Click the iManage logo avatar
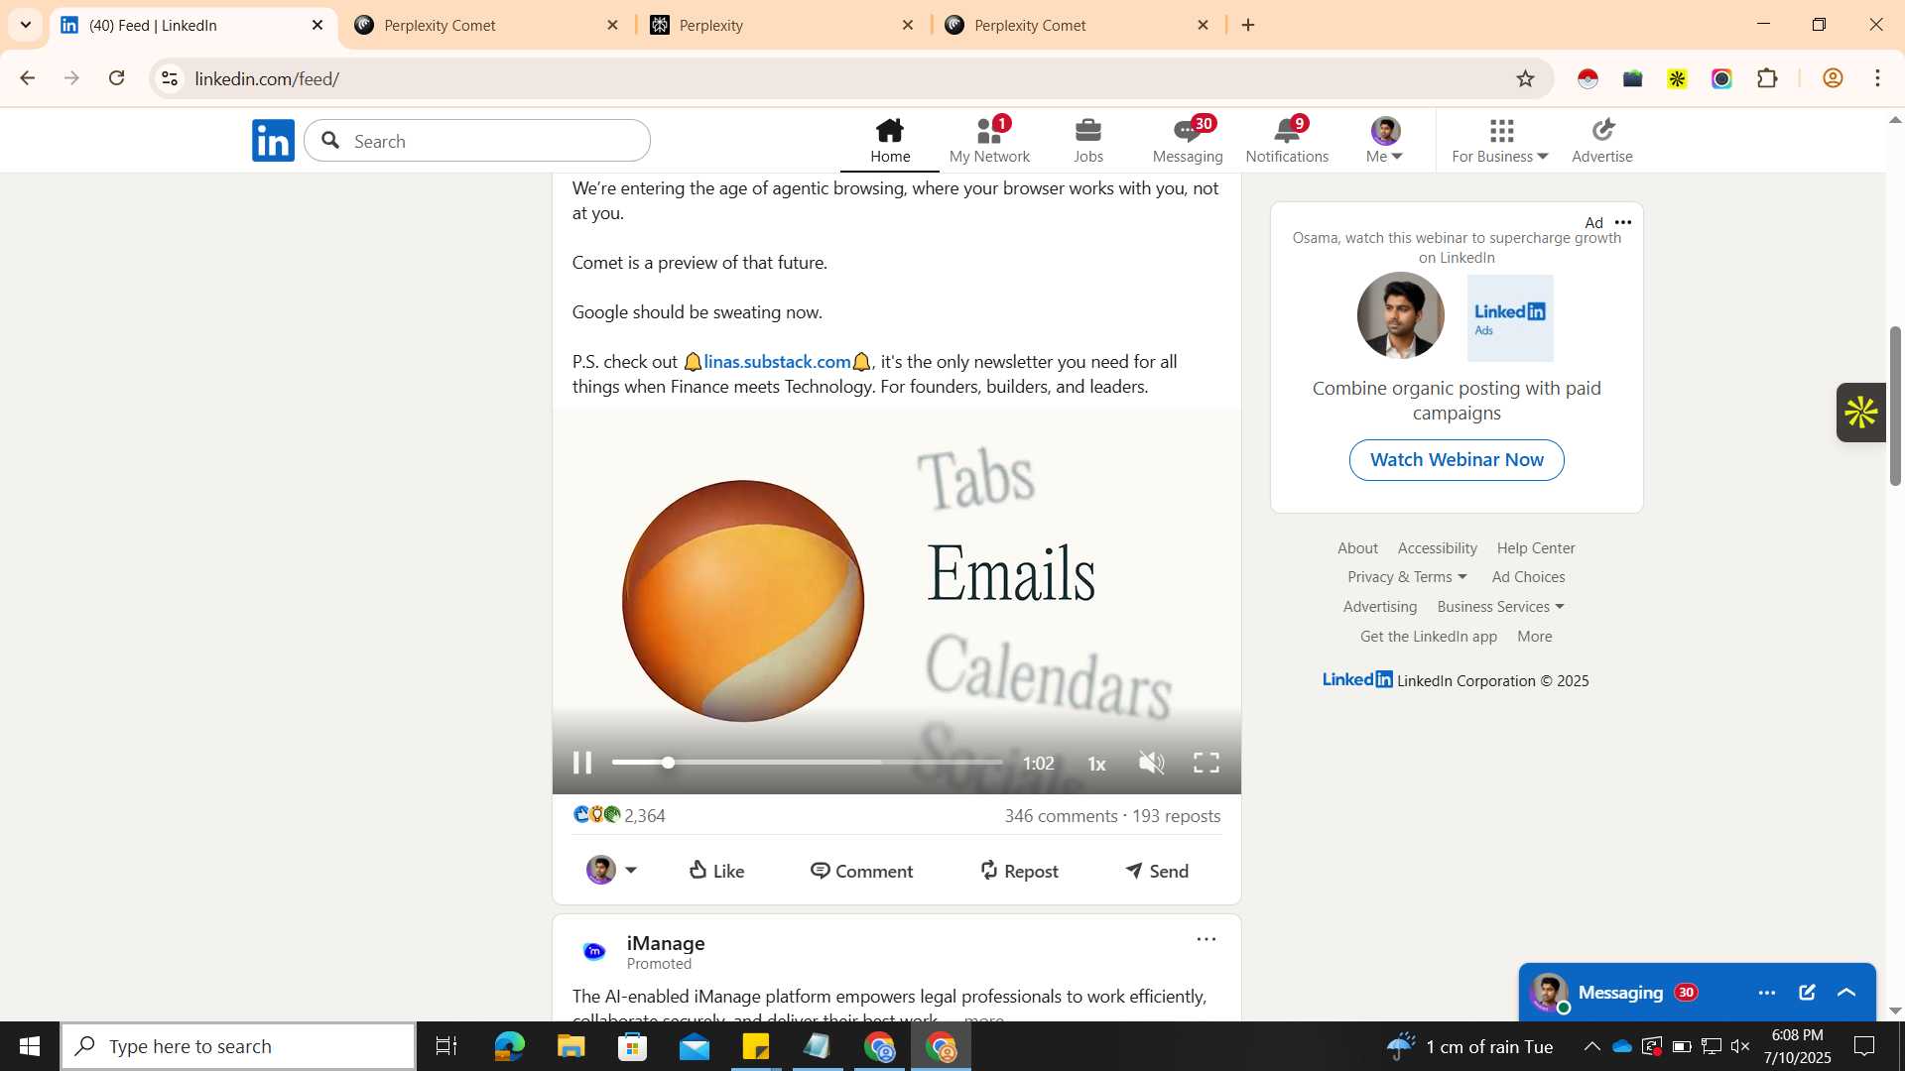Screen dimensions: 1905x1071 [594, 952]
